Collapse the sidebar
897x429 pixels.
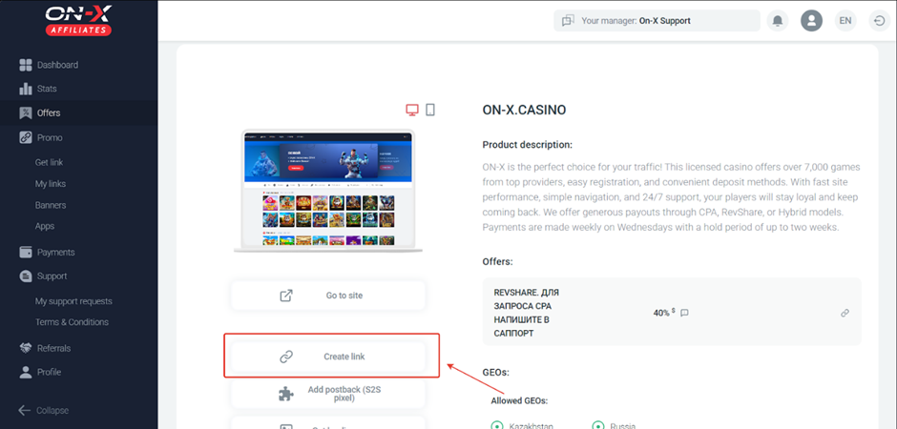44,410
